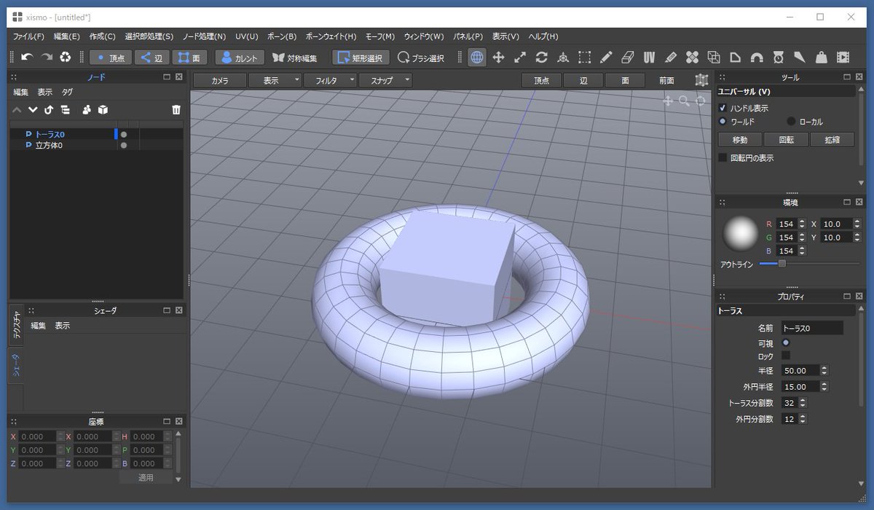Open the スナップ dropdown above the viewport
The width and height of the screenshot is (874, 510).
coord(385,80)
